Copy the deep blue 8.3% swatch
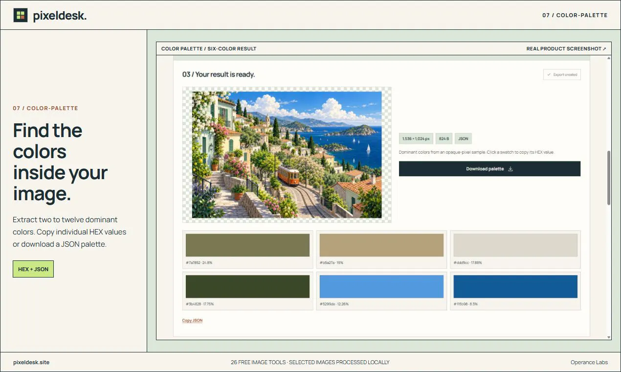This screenshot has height=372, width=621. click(515, 286)
